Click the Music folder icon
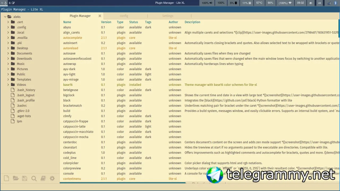Screen dimensions: 340x191 tap(13, 64)
